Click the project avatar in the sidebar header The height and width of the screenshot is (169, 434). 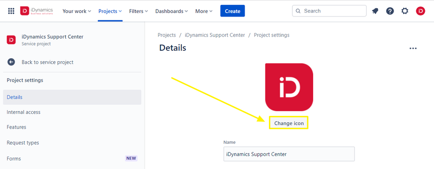tap(11, 40)
